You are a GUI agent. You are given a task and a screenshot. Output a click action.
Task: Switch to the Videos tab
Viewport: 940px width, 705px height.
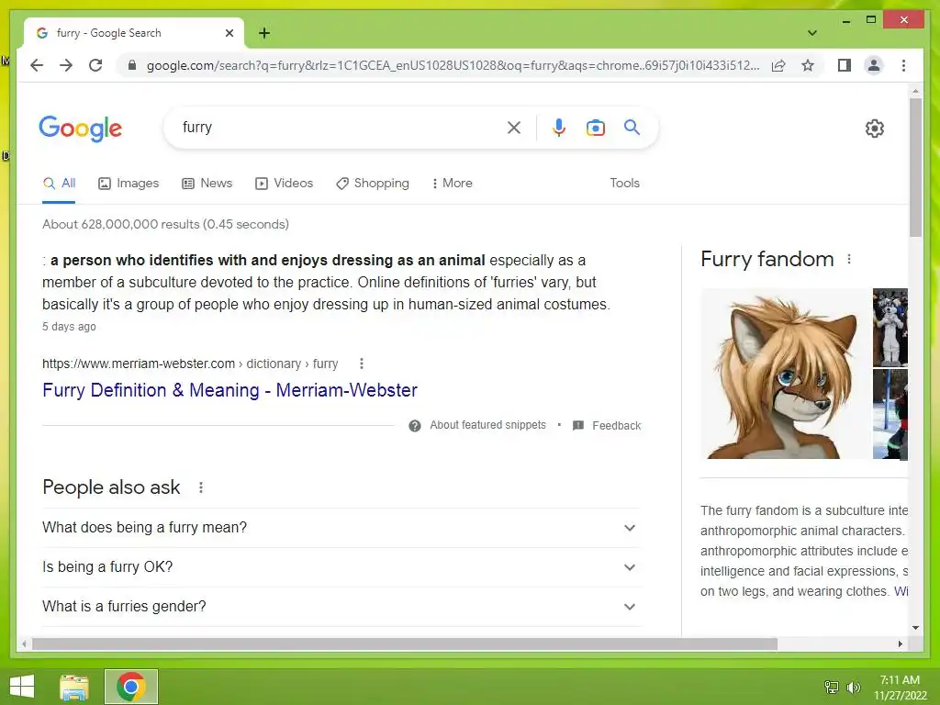coord(285,184)
